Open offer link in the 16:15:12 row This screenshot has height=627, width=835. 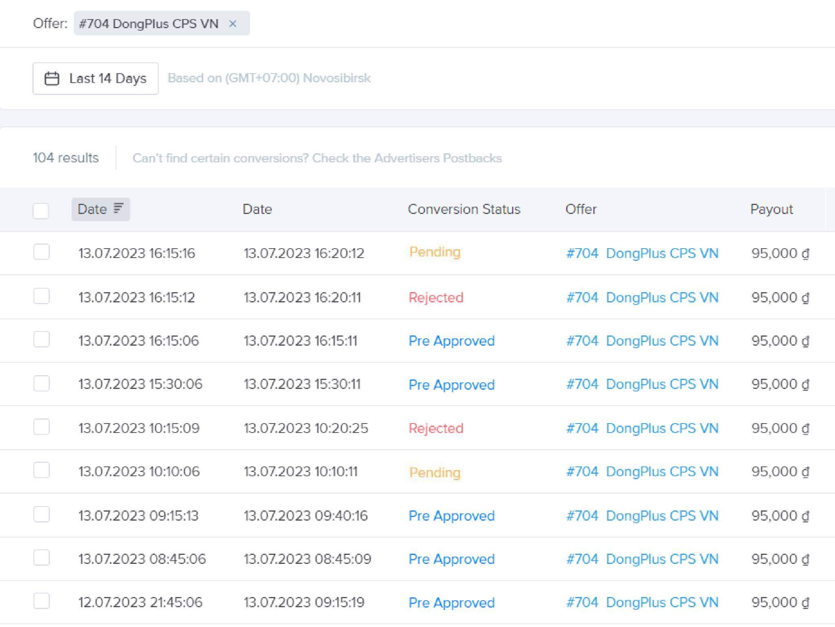(x=642, y=297)
